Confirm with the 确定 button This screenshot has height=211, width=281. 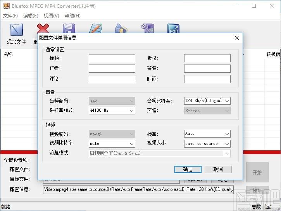pos(188,169)
